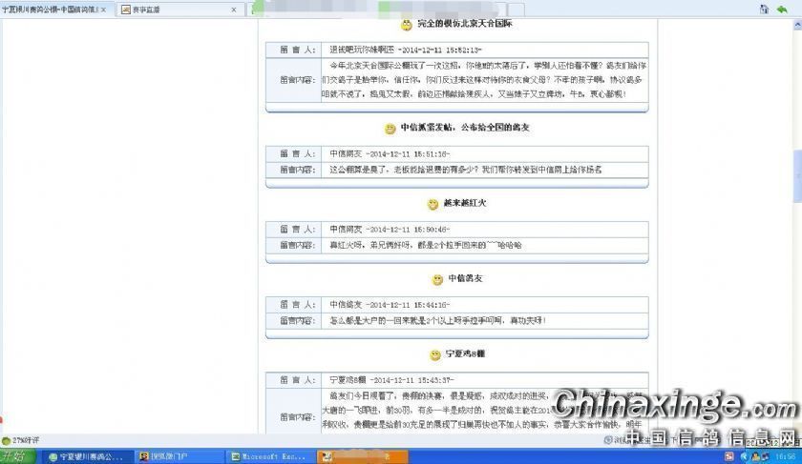The height and width of the screenshot is (464, 802).
Task: Click the smiley icon next to 中信鸽友
Action: click(x=437, y=279)
